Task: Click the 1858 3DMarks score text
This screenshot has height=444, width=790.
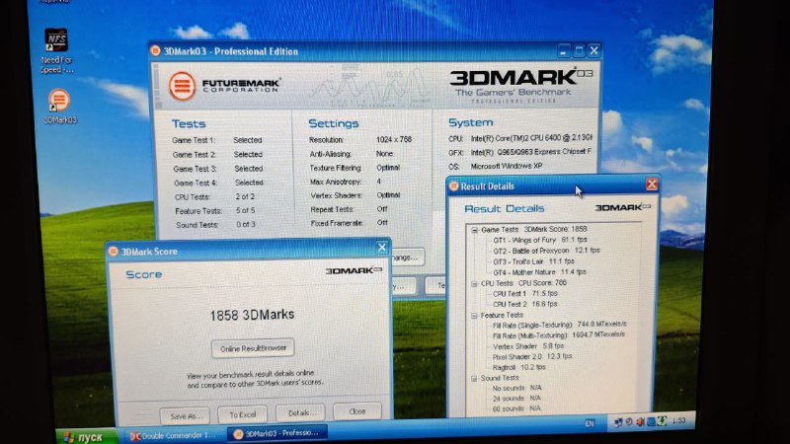Action: point(252,315)
